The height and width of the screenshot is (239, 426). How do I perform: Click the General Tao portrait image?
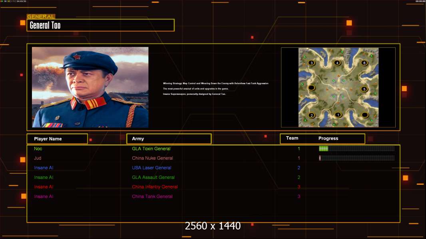click(x=90, y=87)
